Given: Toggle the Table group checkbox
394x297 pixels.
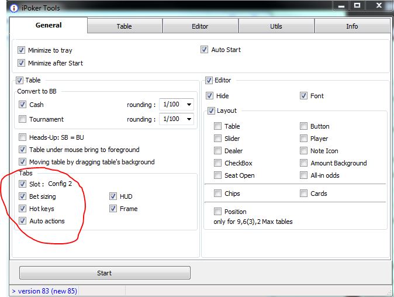Looking at the screenshot, I should click(x=19, y=80).
